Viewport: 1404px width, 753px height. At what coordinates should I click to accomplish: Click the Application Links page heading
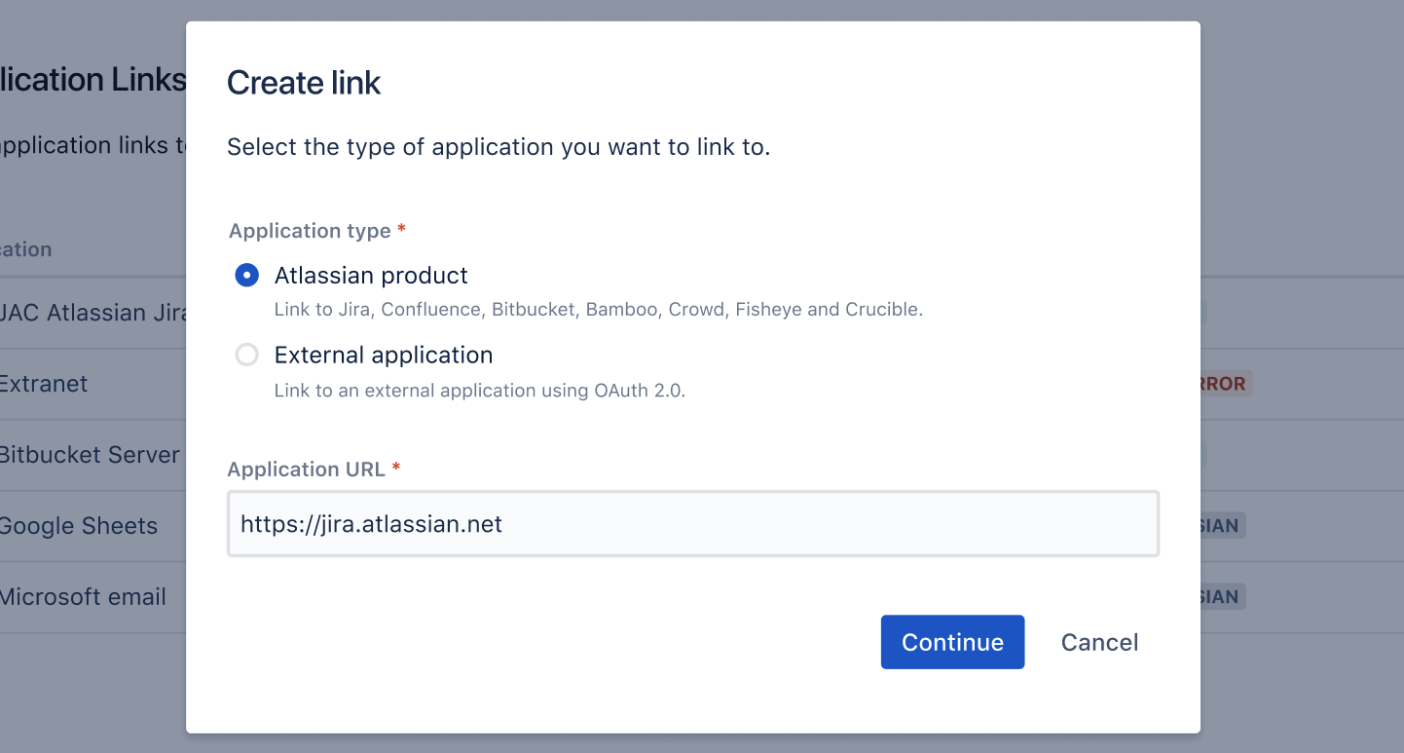pyautogui.click(x=93, y=80)
